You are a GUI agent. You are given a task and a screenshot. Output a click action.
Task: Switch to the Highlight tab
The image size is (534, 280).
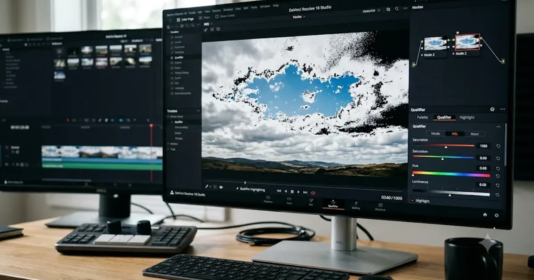coord(467,117)
